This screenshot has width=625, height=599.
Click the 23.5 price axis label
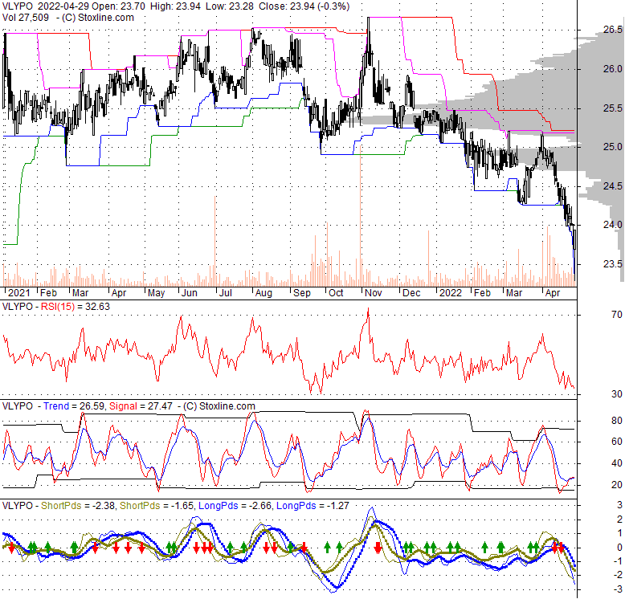[613, 263]
